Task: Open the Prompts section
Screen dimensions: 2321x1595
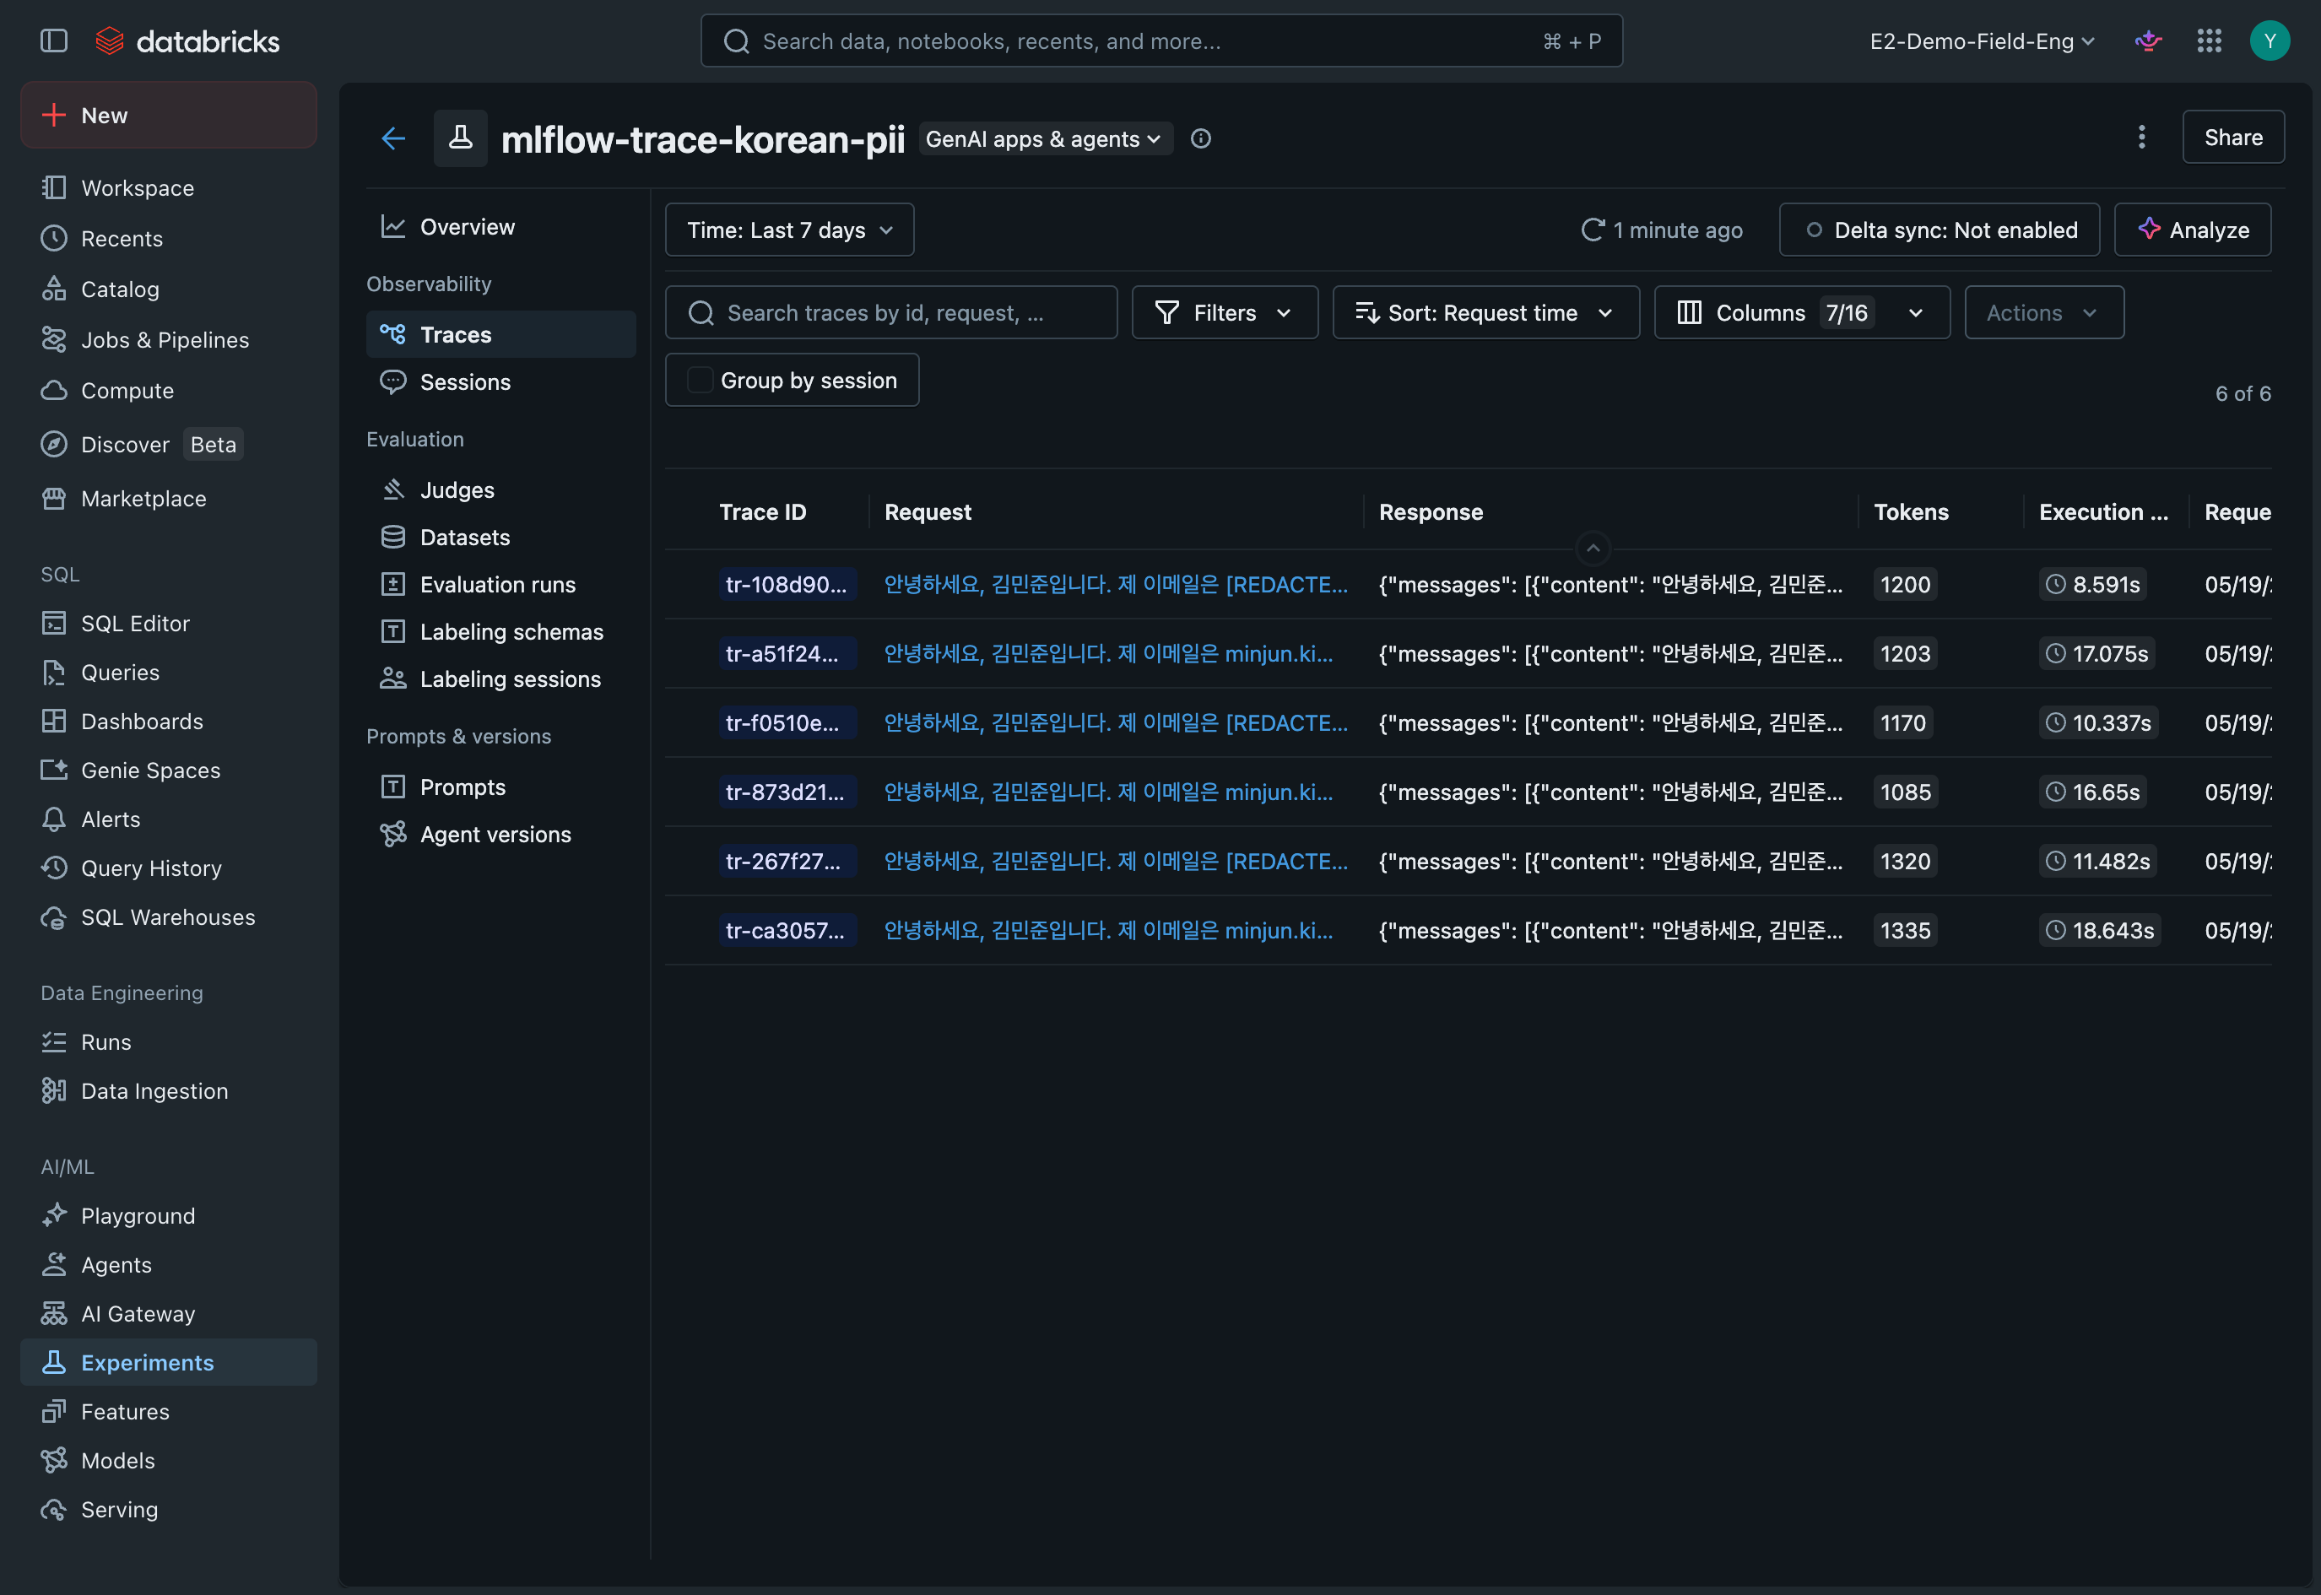Action: [x=500, y=787]
